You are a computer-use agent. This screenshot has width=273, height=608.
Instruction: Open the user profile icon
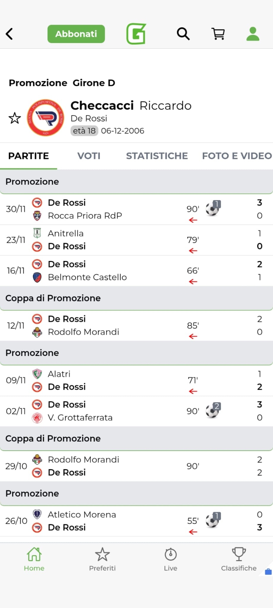coord(253,34)
